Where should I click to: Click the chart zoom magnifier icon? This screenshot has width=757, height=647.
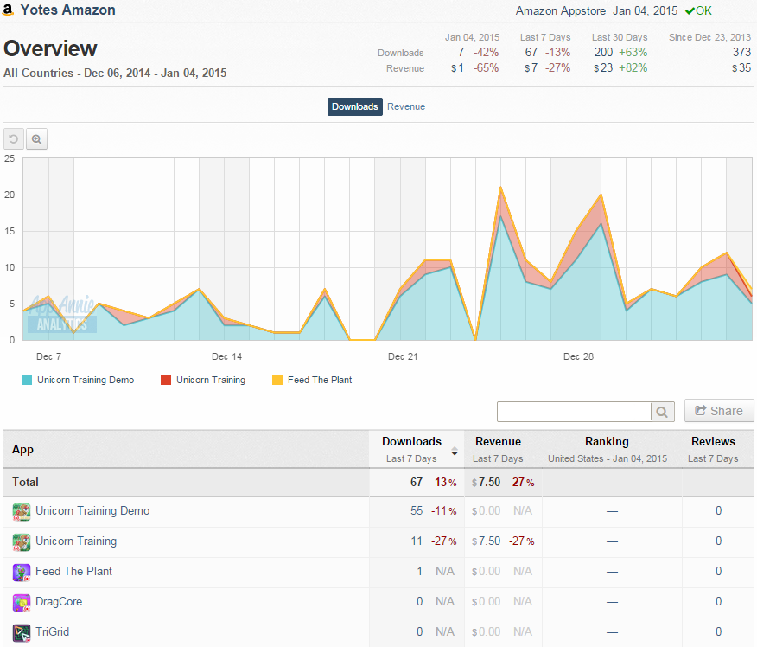[x=36, y=139]
